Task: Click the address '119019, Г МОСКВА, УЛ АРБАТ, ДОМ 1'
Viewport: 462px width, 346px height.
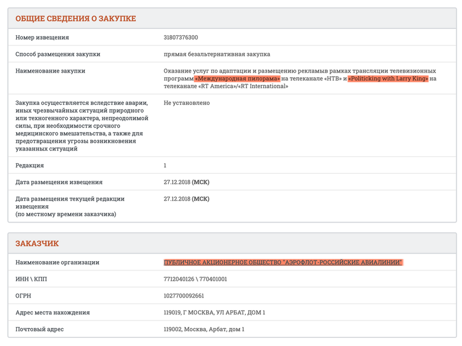Action: pyautogui.click(x=214, y=313)
